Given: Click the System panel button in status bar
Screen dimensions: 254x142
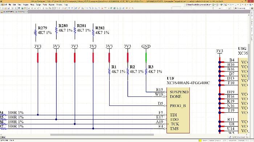Looking at the screenshot, I should click(x=205, y=141).
